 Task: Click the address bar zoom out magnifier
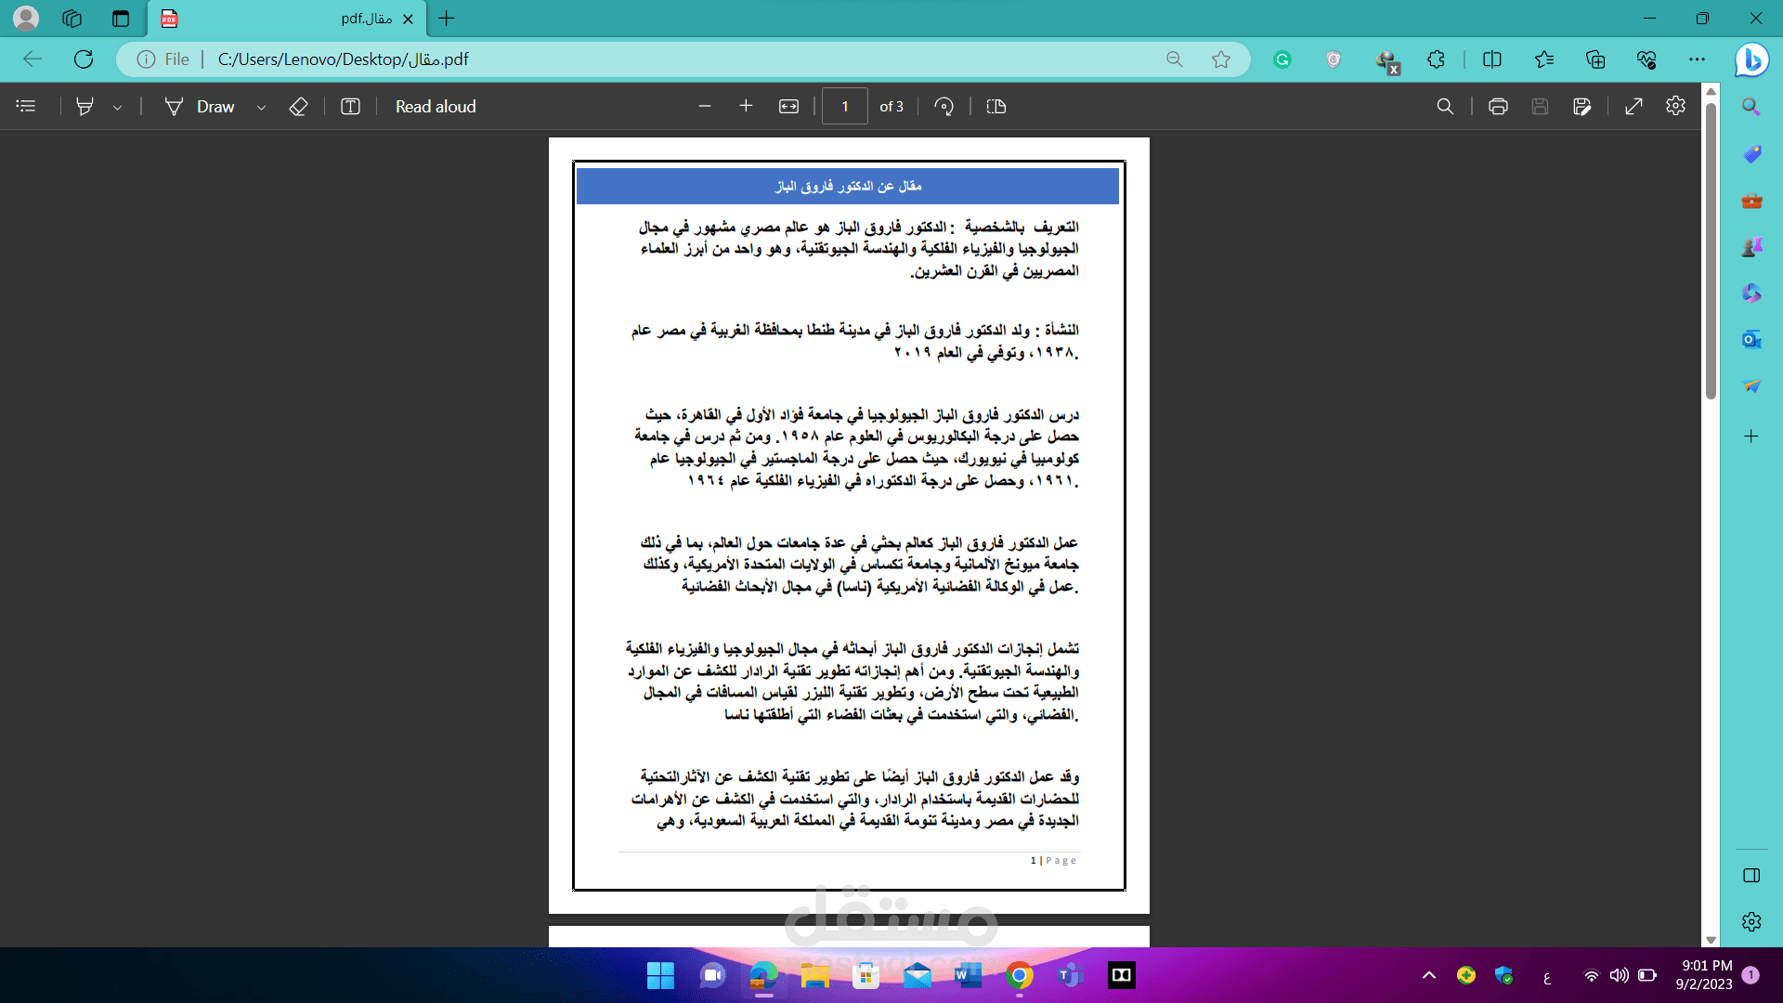[x=1175, y=59]
